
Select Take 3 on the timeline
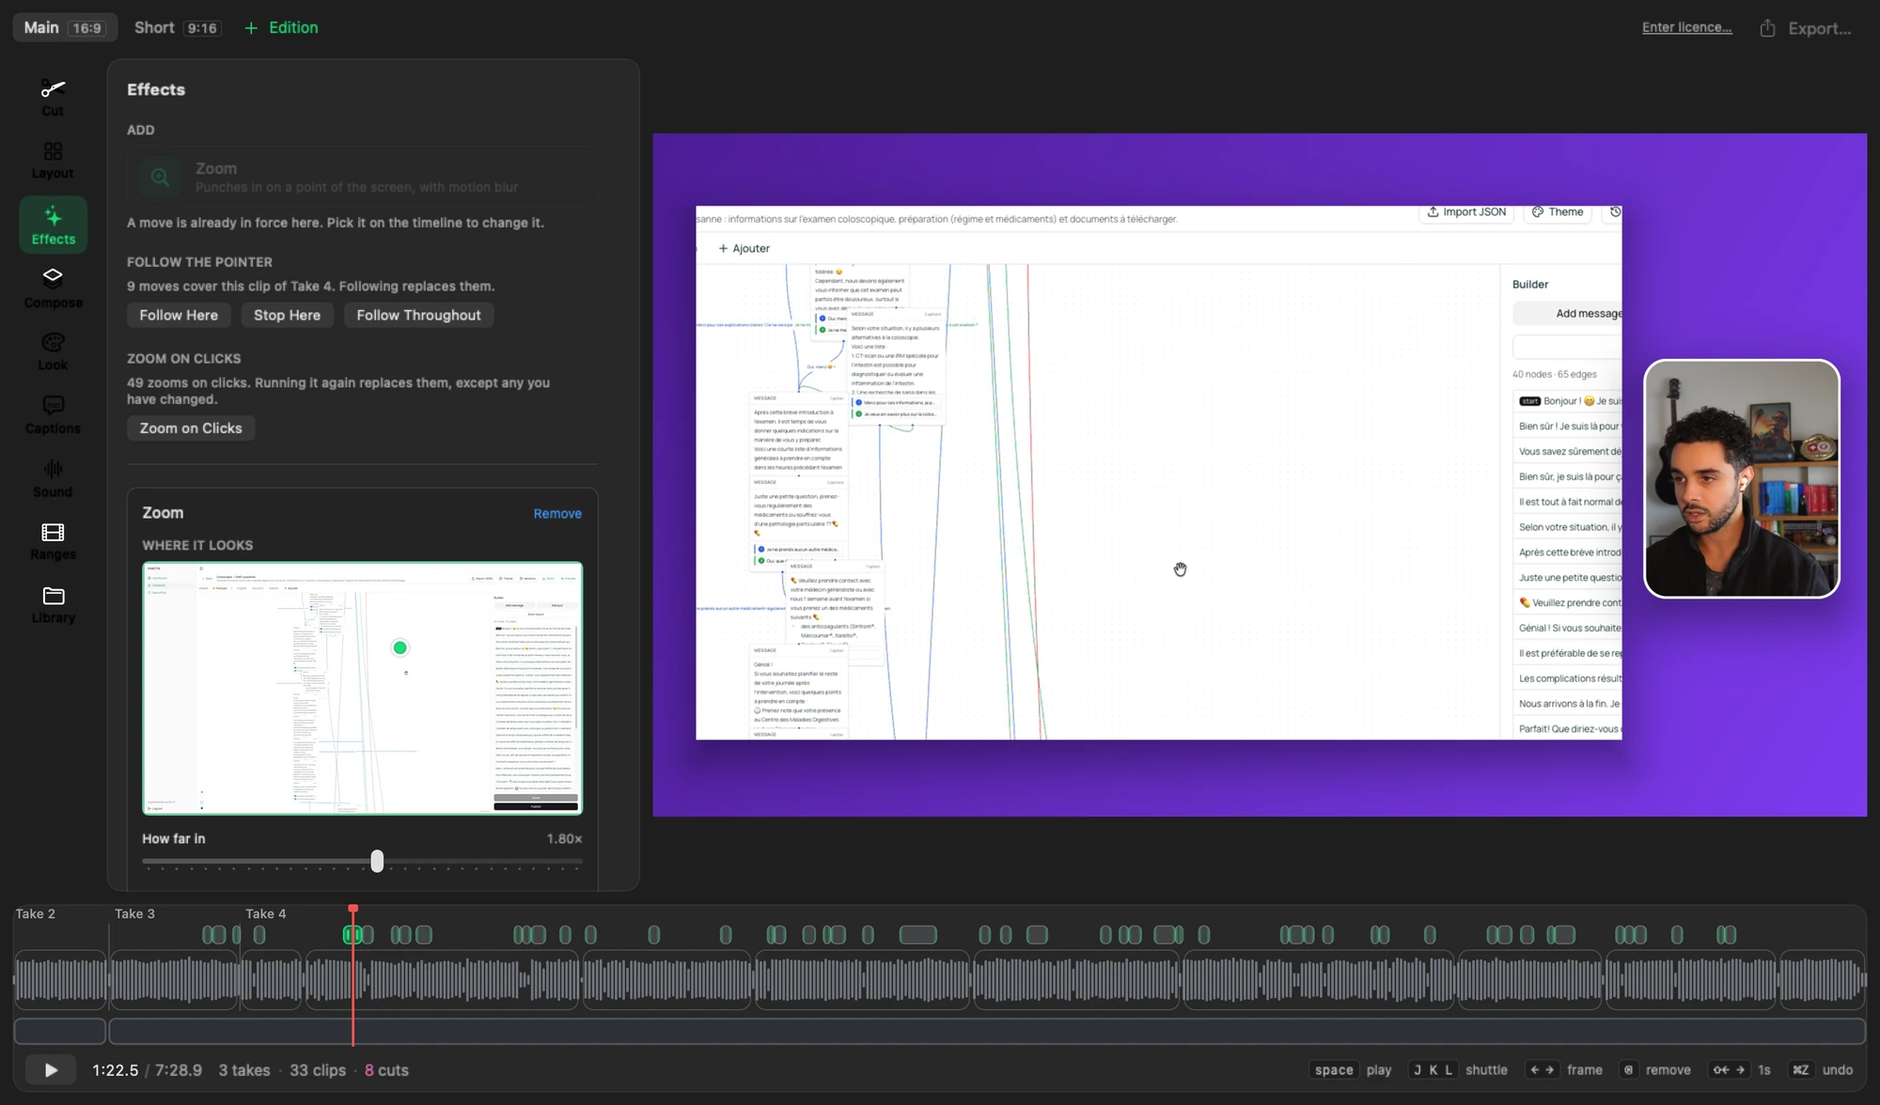134,913
